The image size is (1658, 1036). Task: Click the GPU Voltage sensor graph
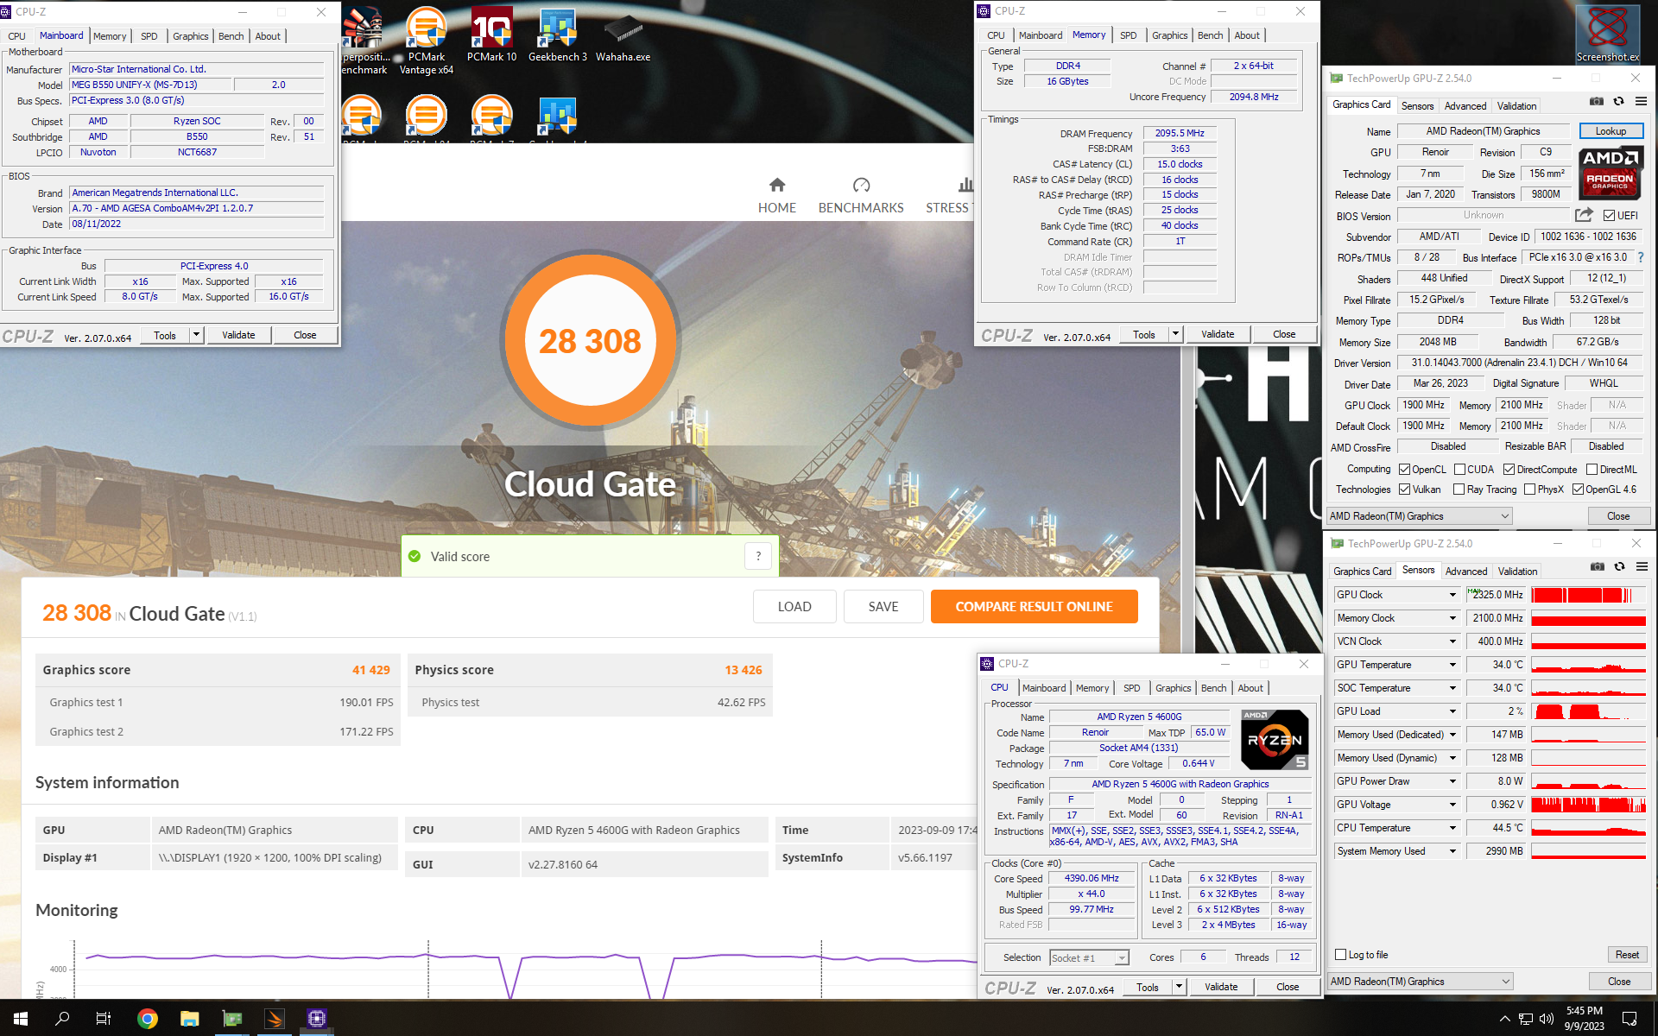click(1588, 805)
